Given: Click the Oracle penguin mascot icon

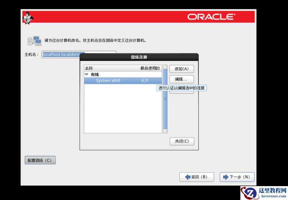Looking at the screenshot, I should pyautogui.click(x=28, y=18).
